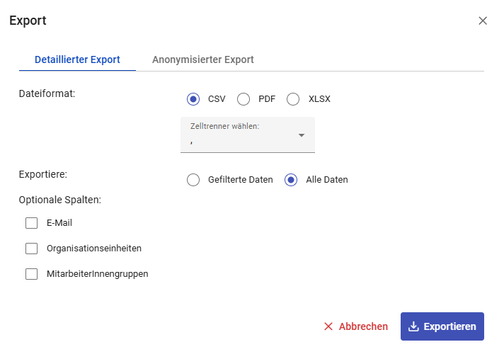The image size is (504, 359).
Task: Click the Export dialog title
Action: click(28, 21)
